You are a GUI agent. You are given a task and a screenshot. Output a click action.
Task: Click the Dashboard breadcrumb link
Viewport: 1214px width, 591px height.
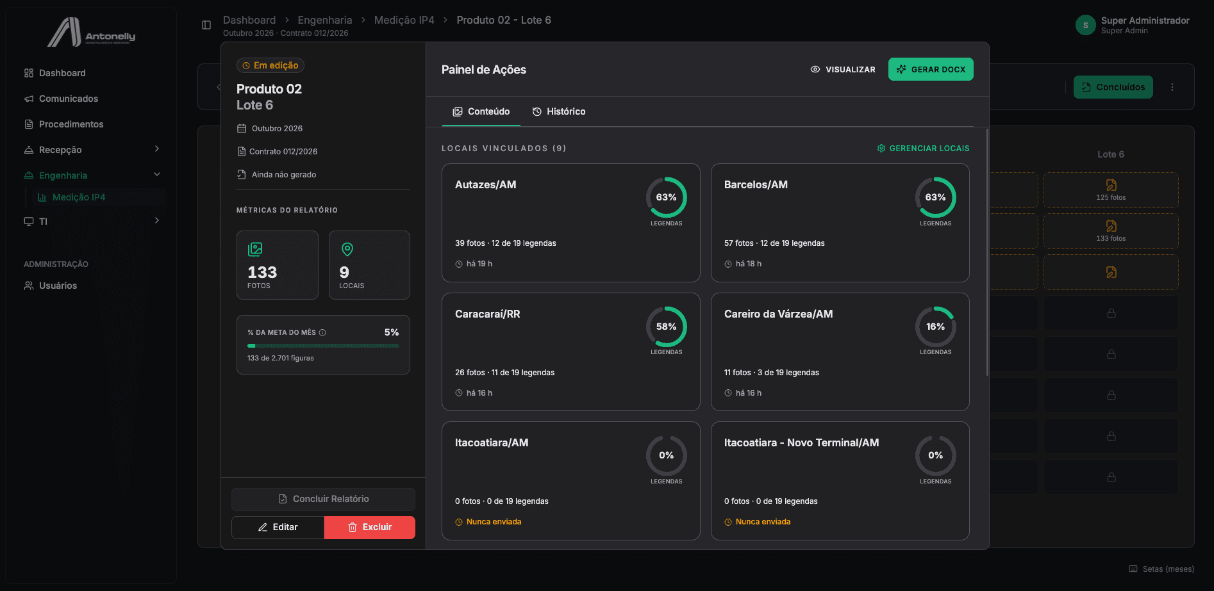pos(249,20)
